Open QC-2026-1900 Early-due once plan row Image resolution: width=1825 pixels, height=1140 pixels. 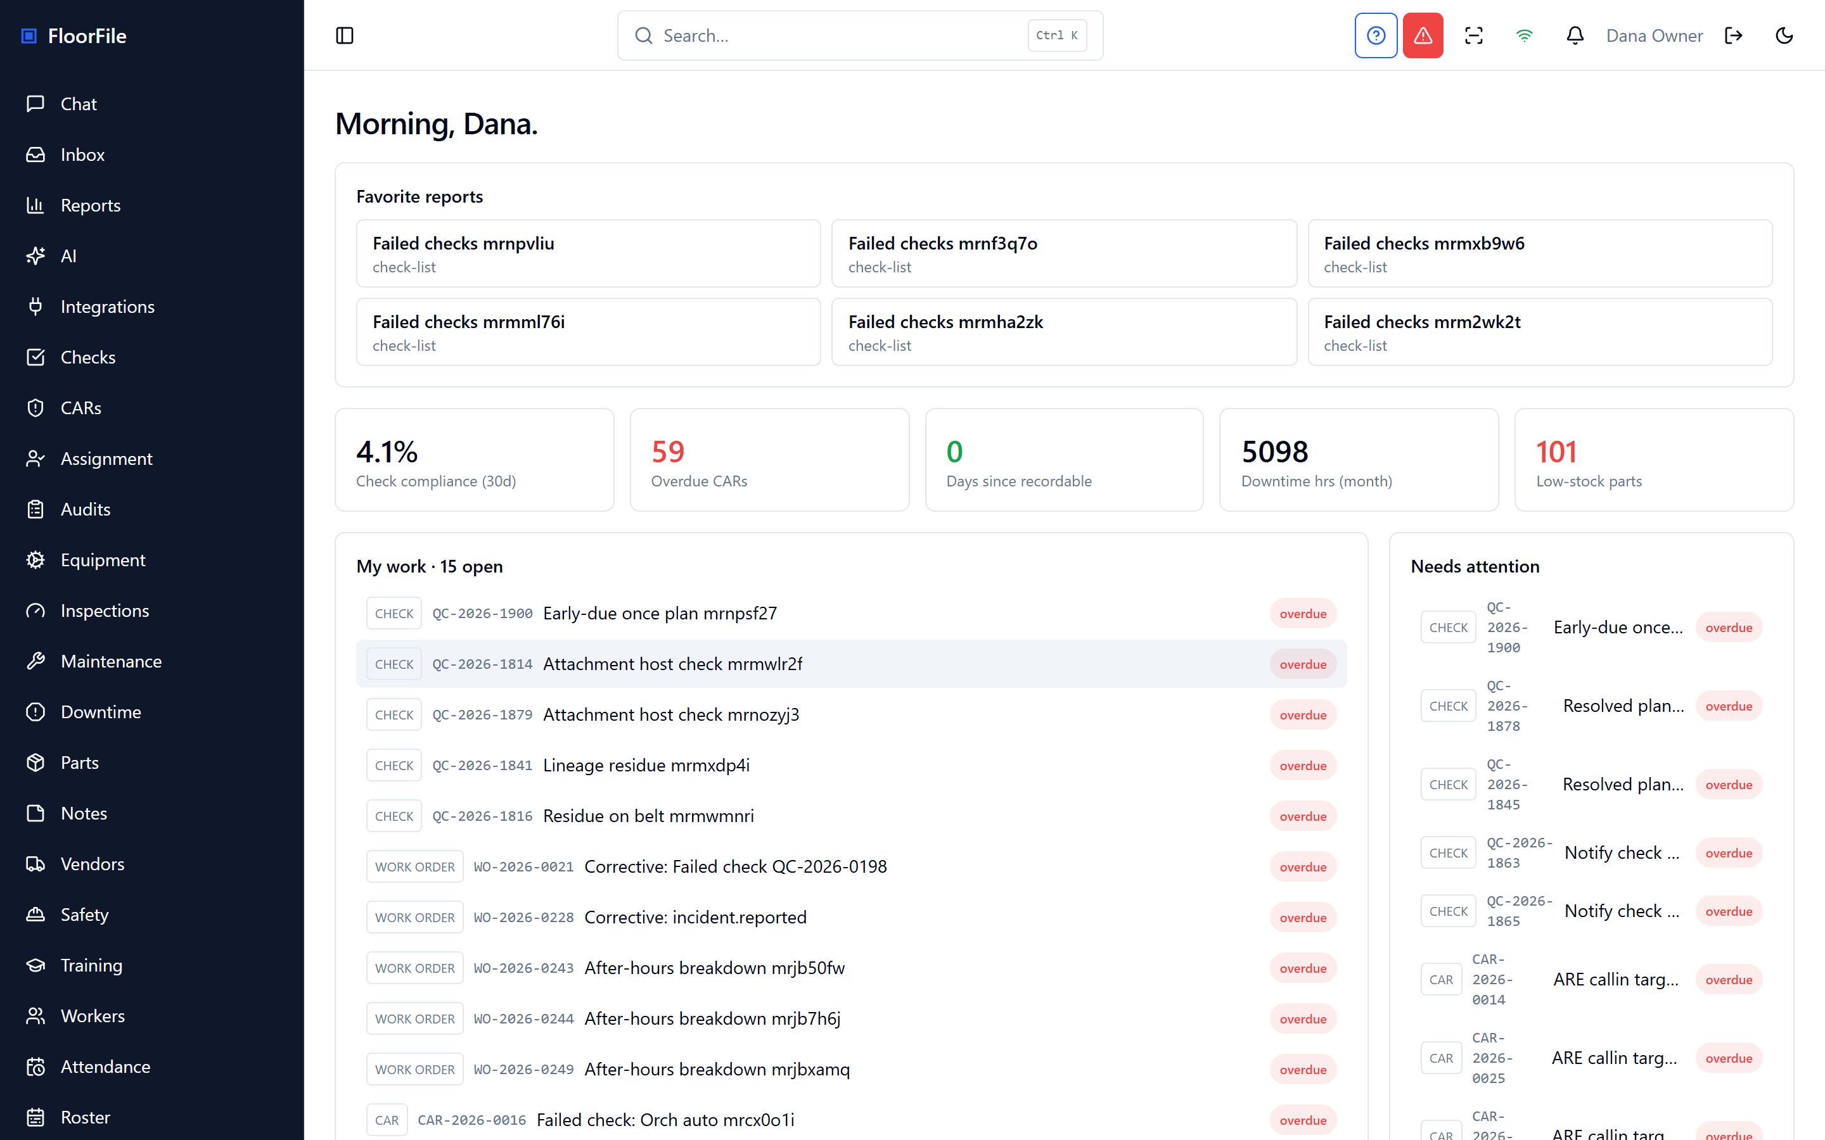point(850,613)
